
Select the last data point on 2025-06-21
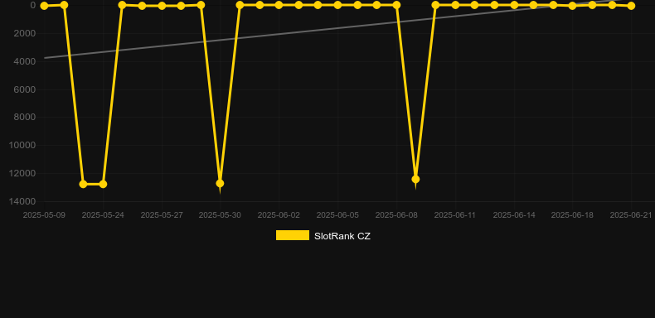631,6
